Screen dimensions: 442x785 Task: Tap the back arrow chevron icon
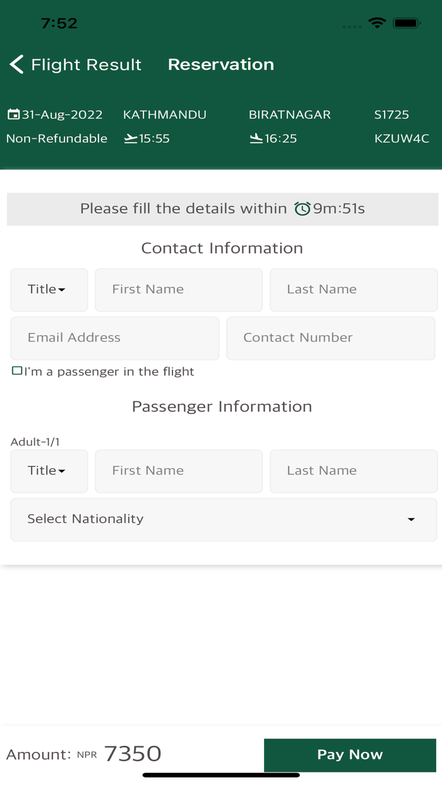point(16,64)
